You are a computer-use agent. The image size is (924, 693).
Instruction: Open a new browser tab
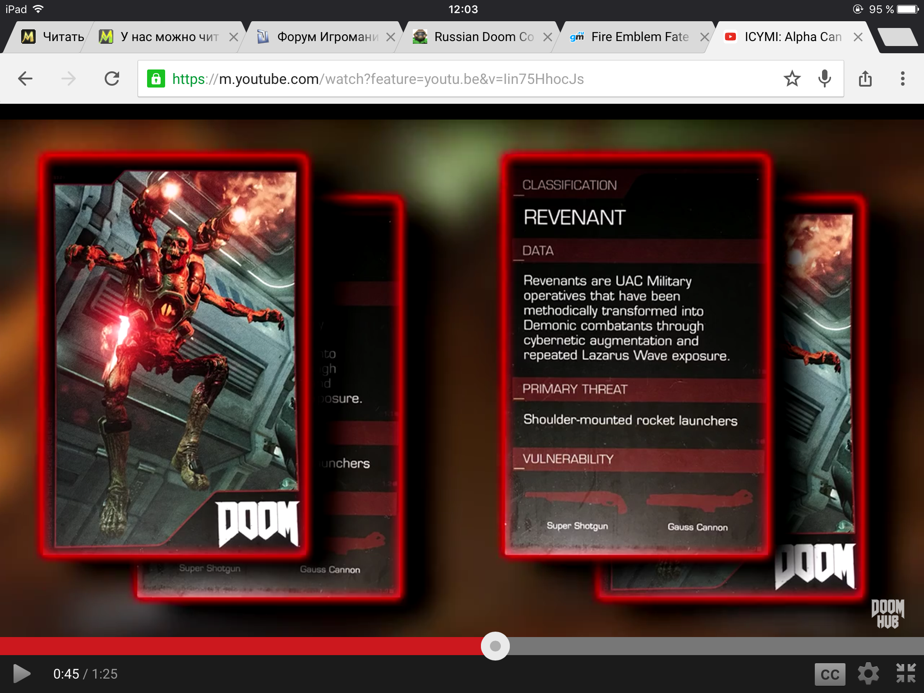click(898, 37)
